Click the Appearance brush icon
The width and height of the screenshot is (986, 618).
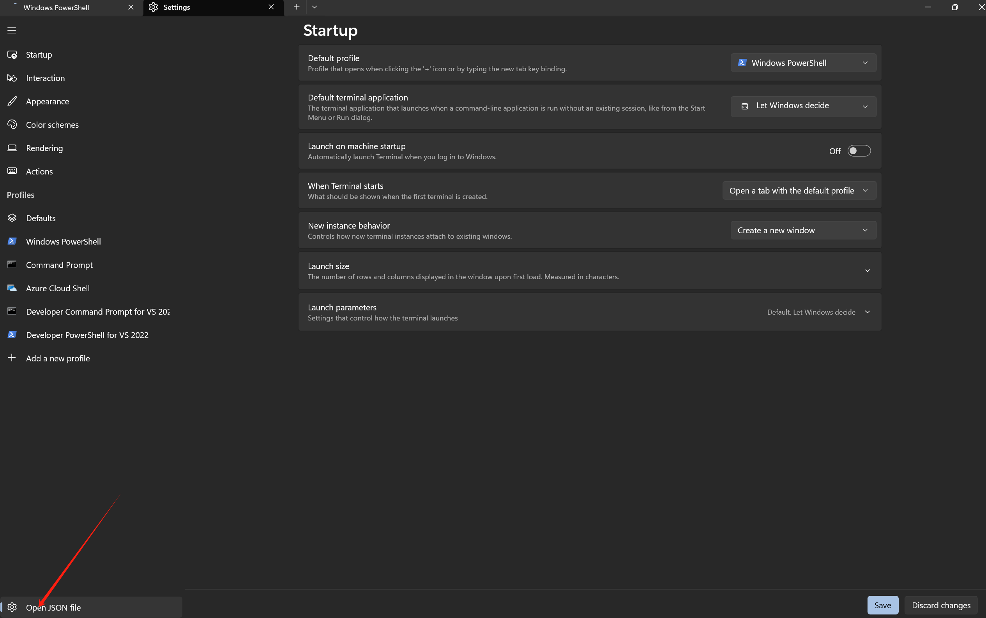[x=12, y=101]
